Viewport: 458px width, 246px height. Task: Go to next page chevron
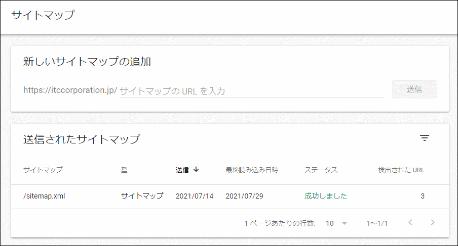point(433,222)
